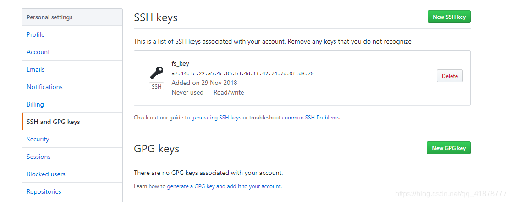Go to Sessions in settings sidebar
The width and height of the screenshot is (511, 202).
click(72, 157)
